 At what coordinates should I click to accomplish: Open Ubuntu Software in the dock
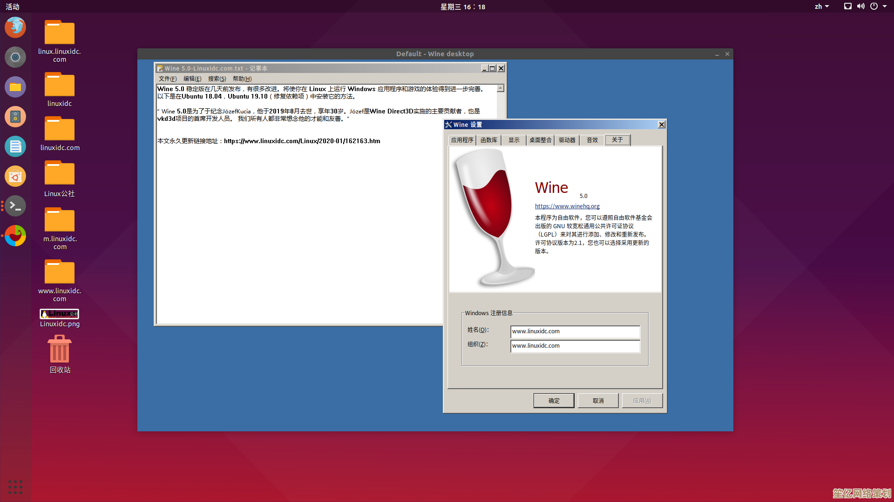(15, 176)
